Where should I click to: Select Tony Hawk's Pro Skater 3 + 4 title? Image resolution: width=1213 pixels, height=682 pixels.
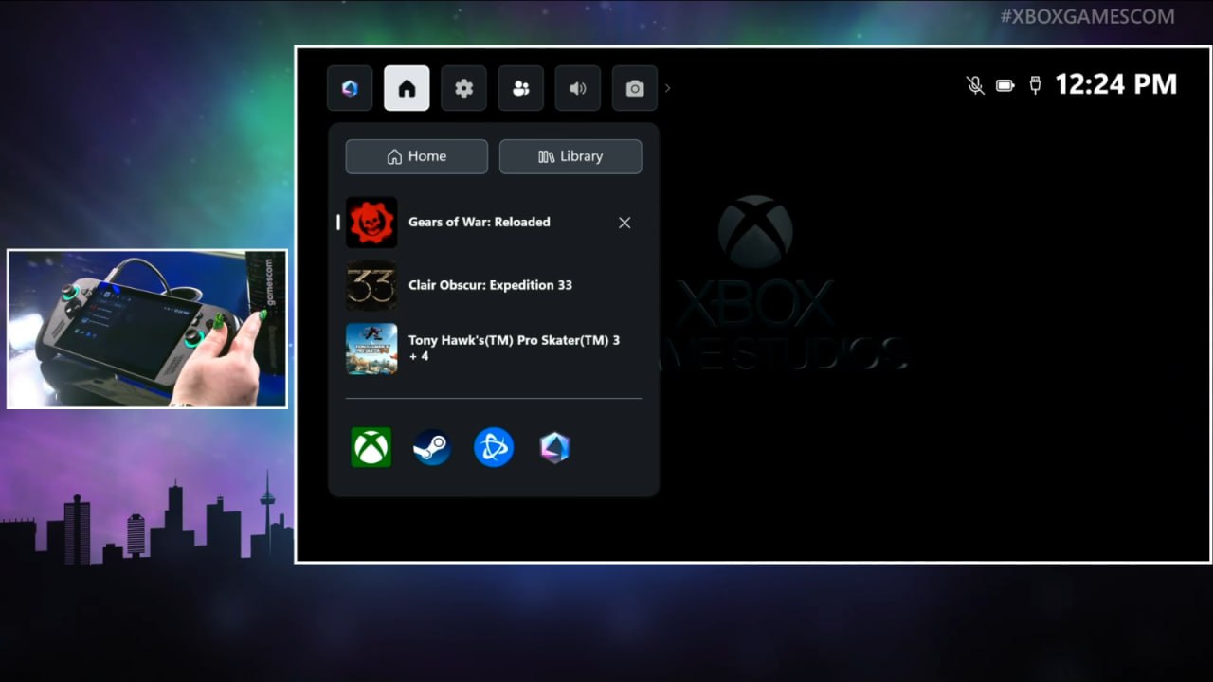[514, 348]
